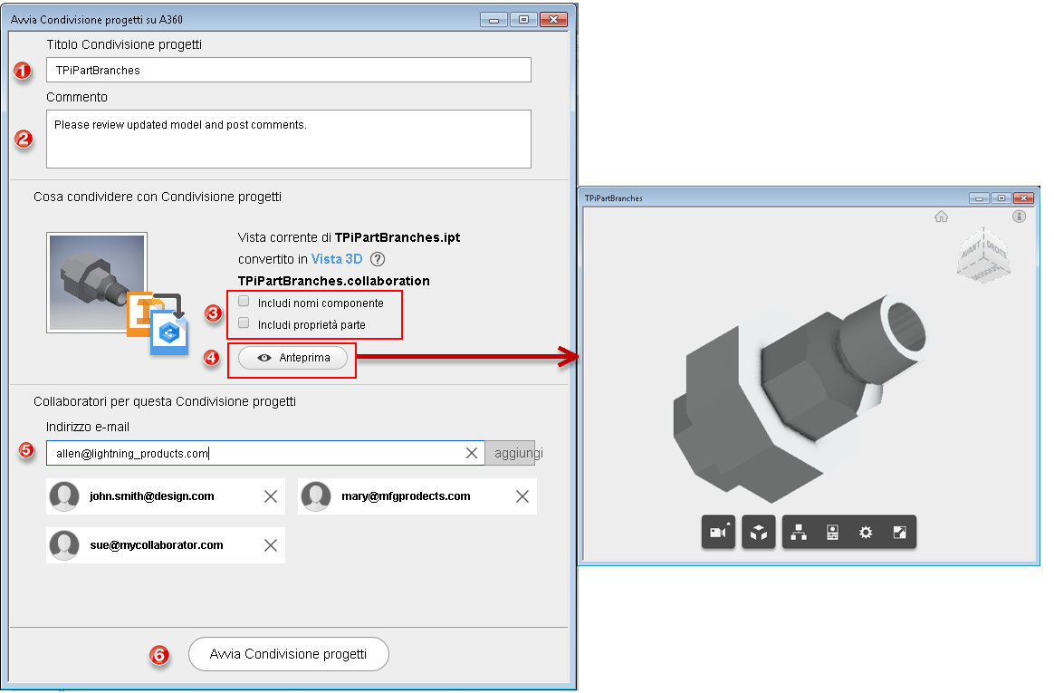Click john.smith@design.com collaborator text
Image resolution: width=1054 pixels, height=693 pixels.
click(x=152, y=496)
